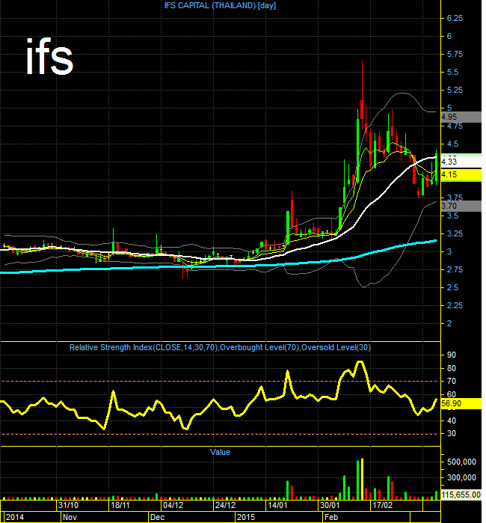Click the 500,000 value axis label
This screenshot has width=486, height=523.
pyautogui.click(x=461, y=462)
